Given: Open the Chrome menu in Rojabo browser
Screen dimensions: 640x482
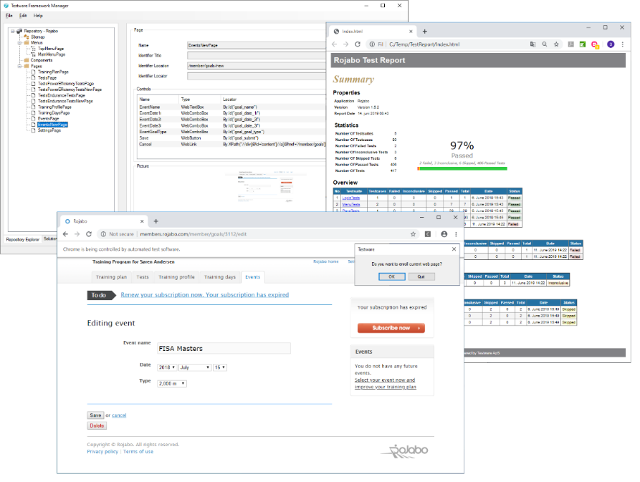Looking at the screenshot, I should pyautogui.click(x=456, y=234).
